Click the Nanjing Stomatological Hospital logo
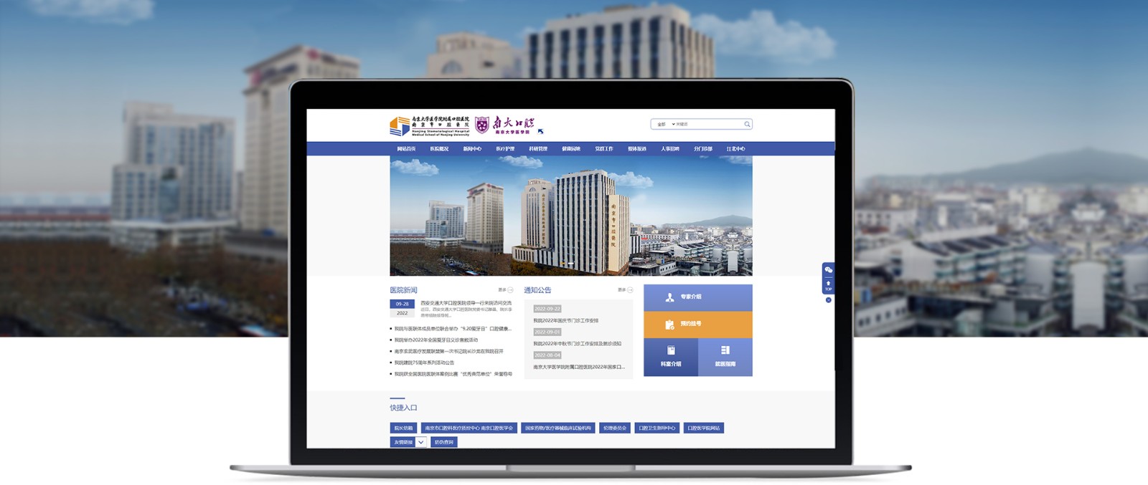This screenshot has height=485, width=1148. (x=429, y=126)
